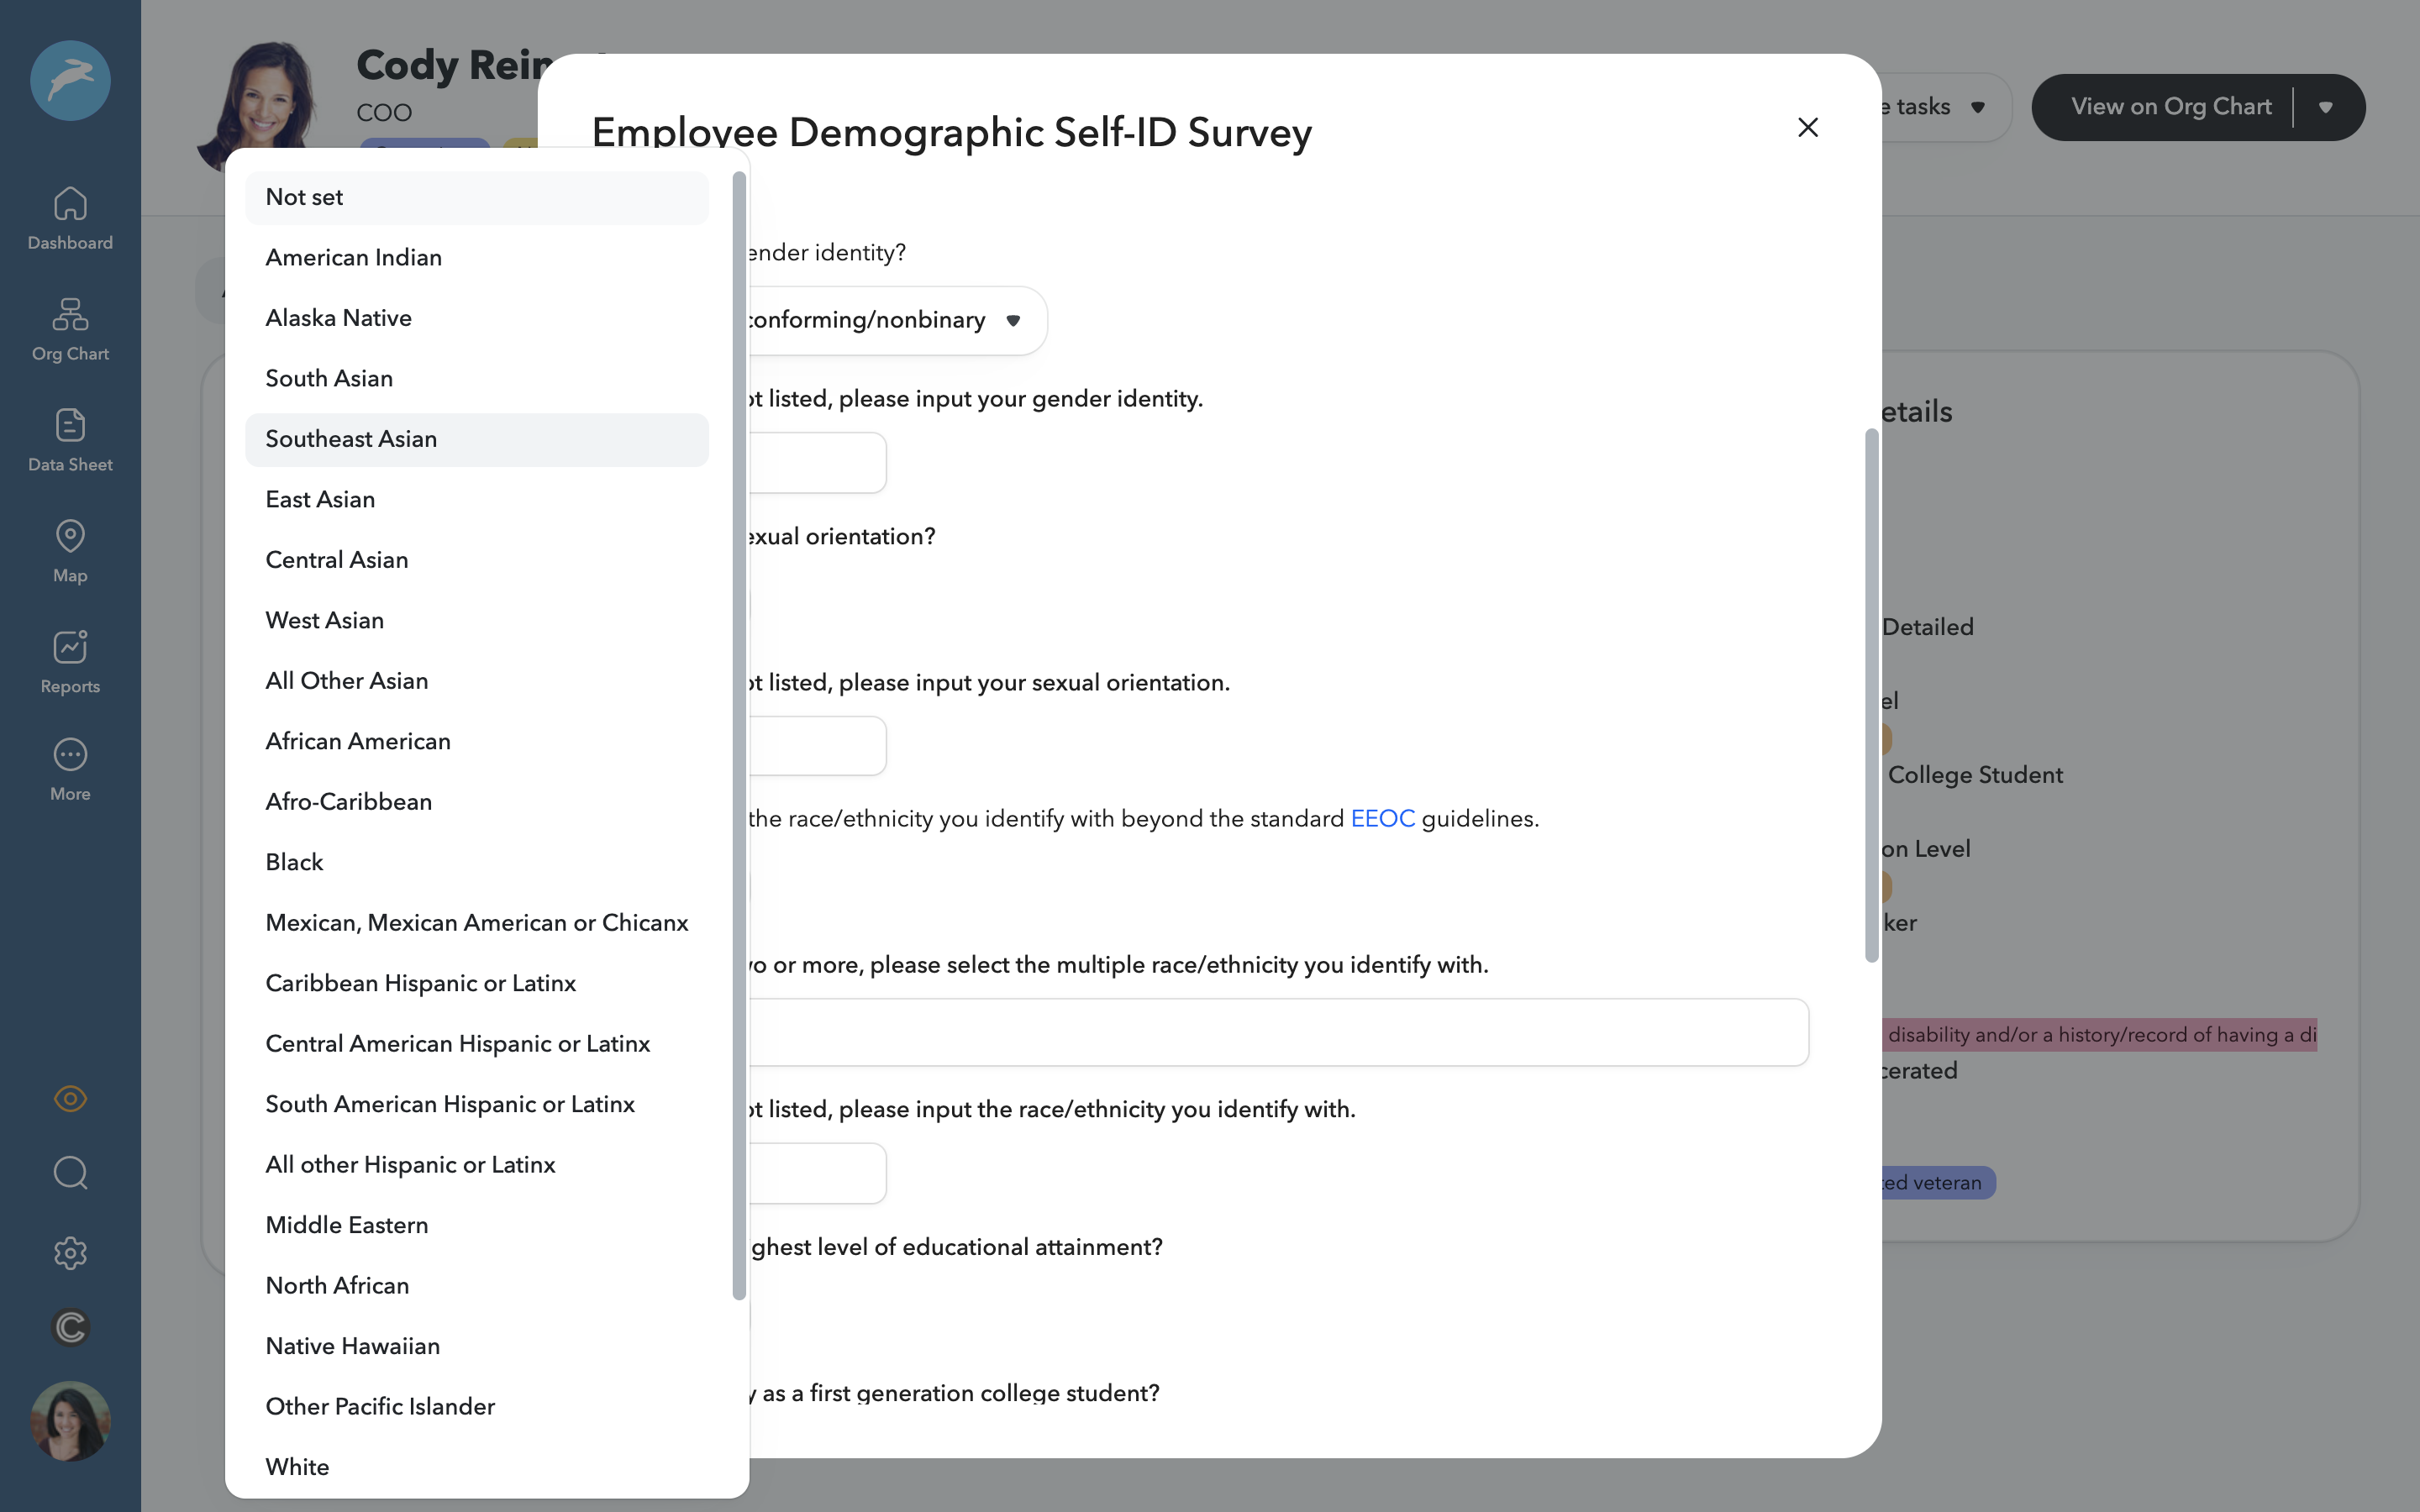
Task: Open the Reports section
Action: (x=70, y=661)
